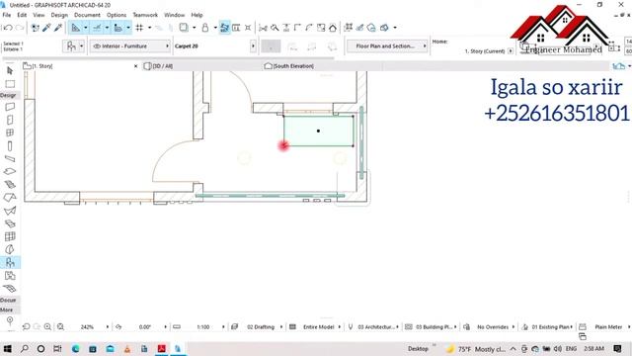The image size is (632, 356).
Task: Click the selected carpet object on plan
Action: (318, 131)
